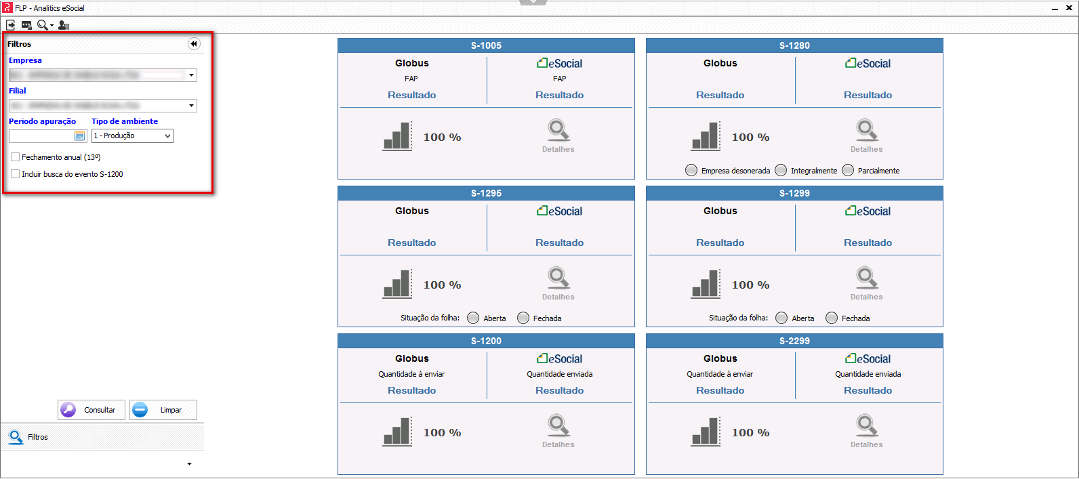Click the S-1299 card header
The height and width of the screenshot is (479, 1079).
[x=794, y=193]
